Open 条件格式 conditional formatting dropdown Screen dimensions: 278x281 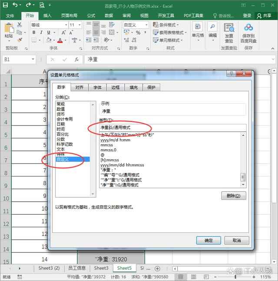click(x=166, y=25)
